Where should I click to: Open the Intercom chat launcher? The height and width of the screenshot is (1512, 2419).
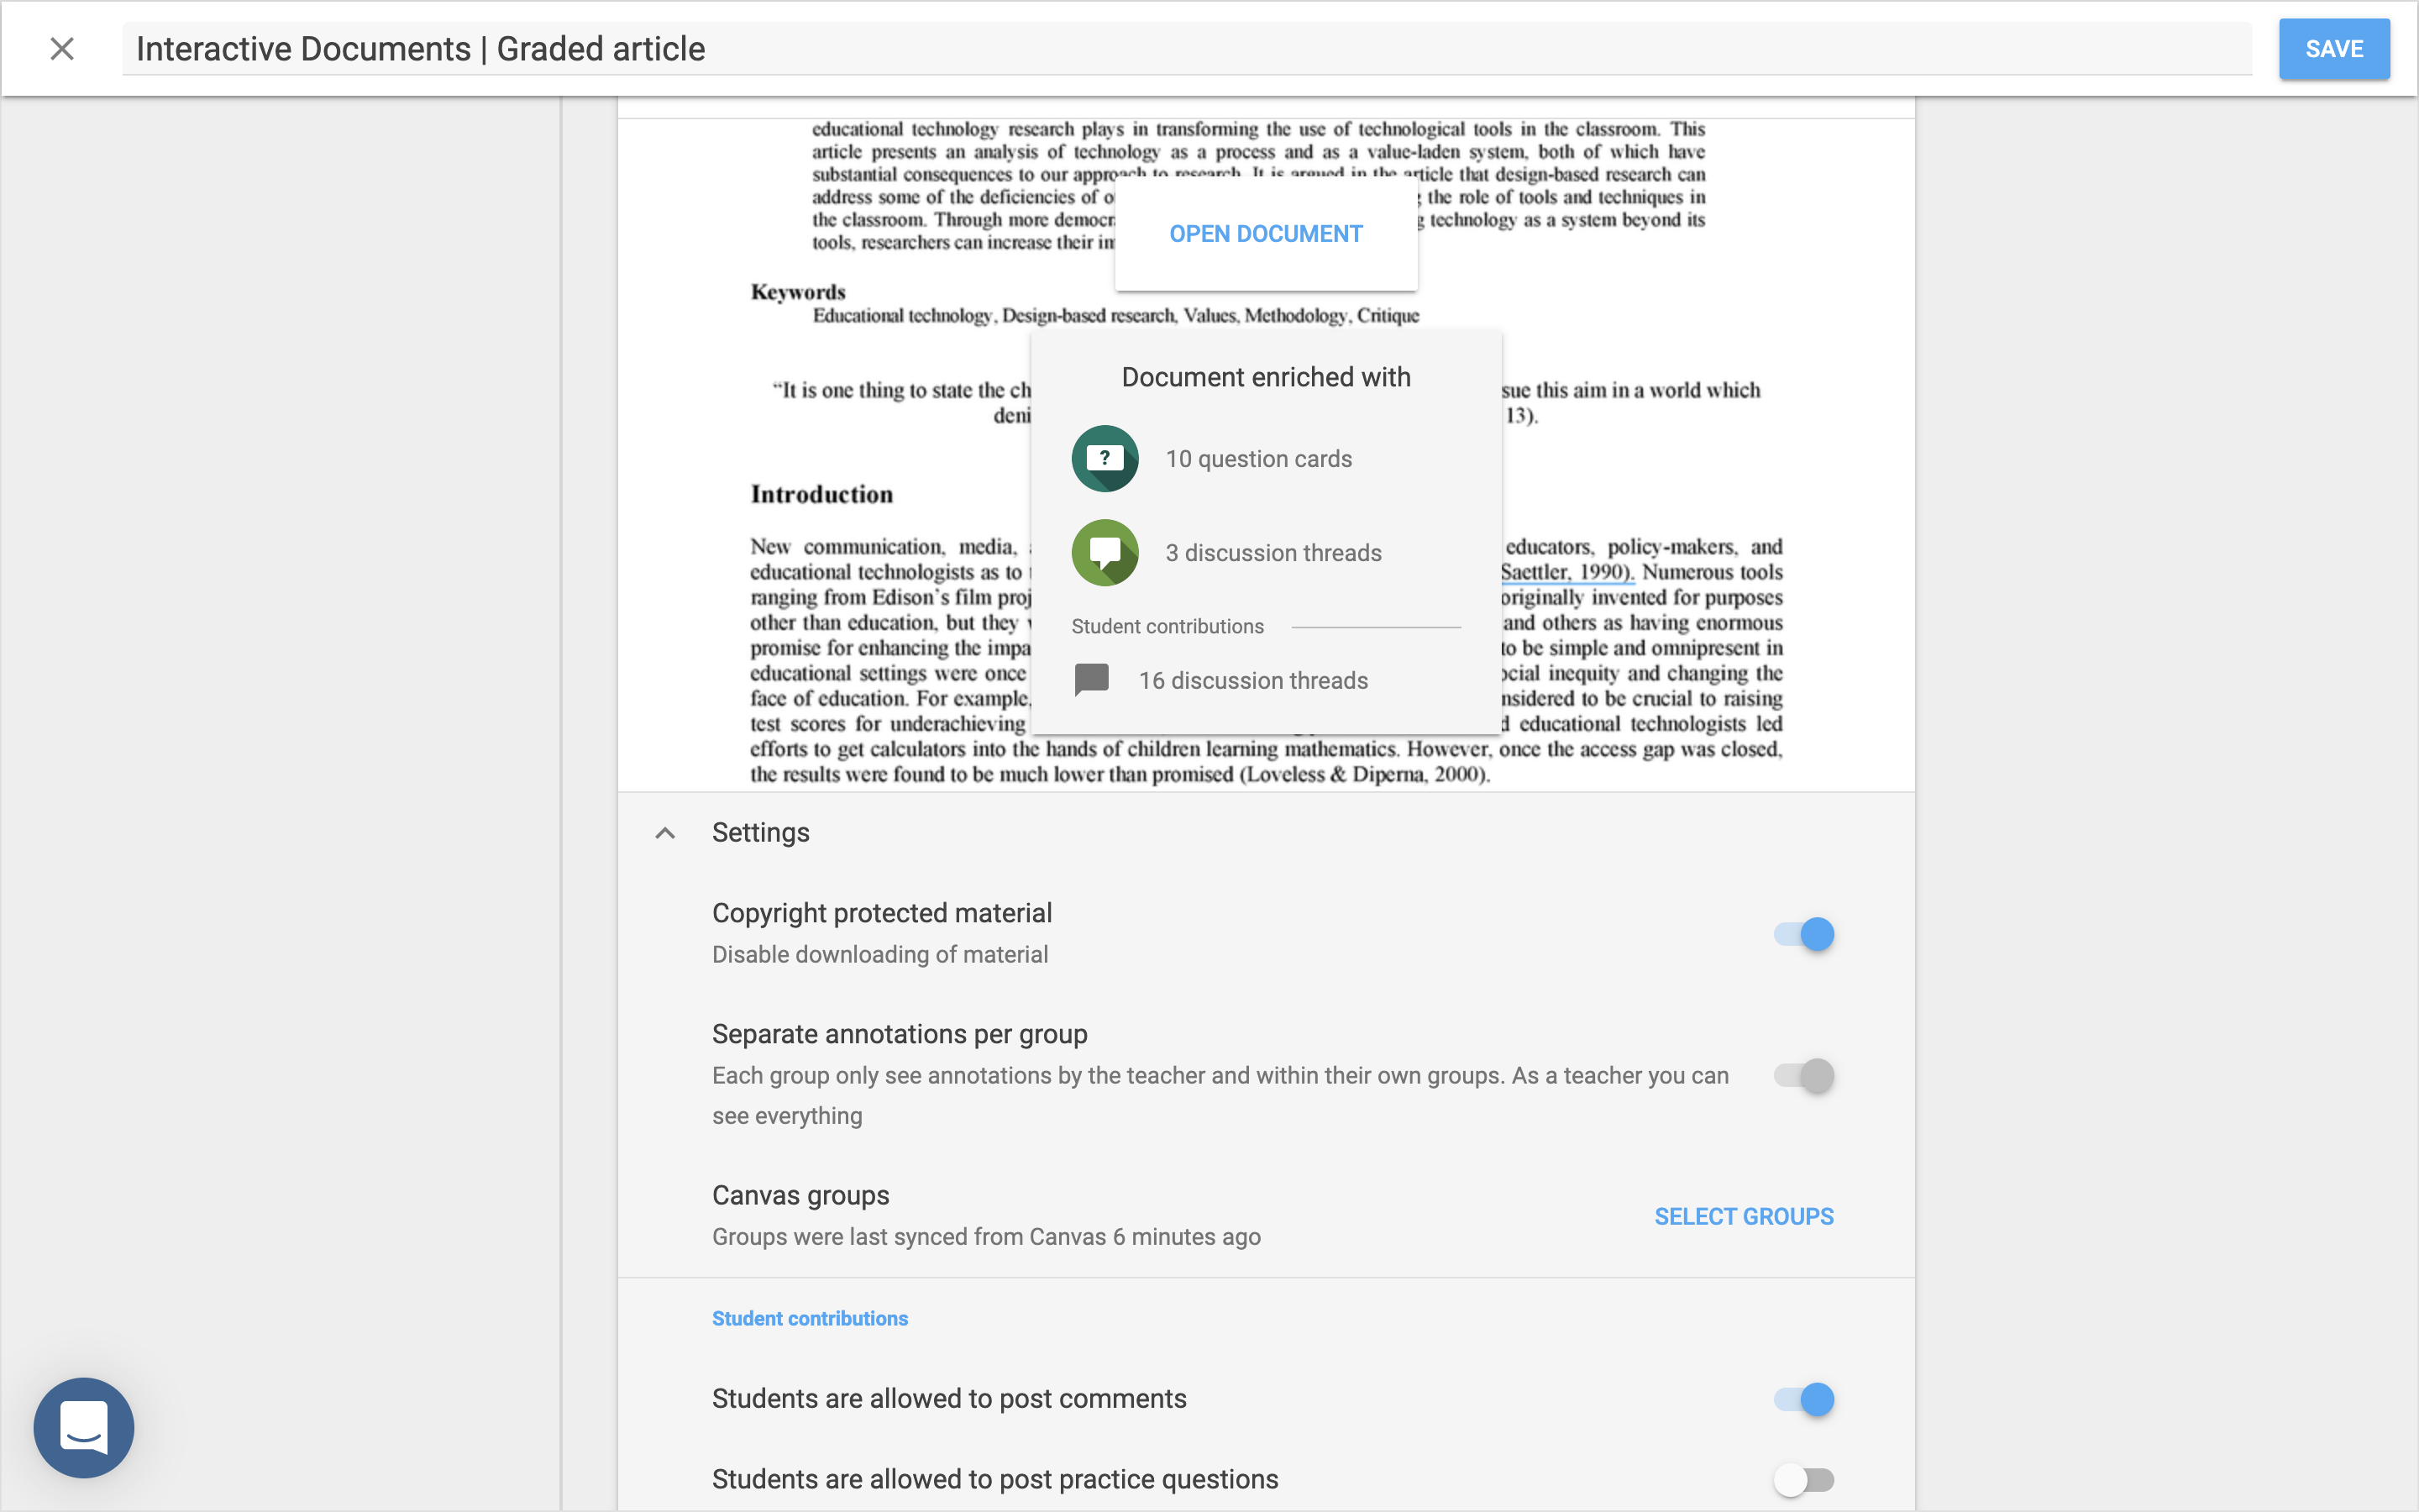tap(84, 1427)
